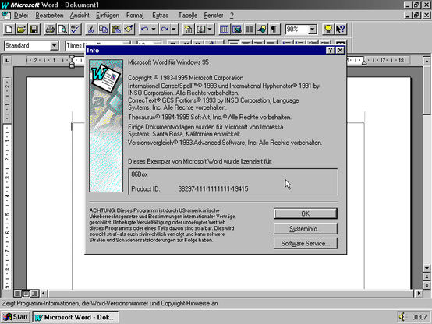Open the Fenster menu
This screenshot has width=432, height=324.
coord(214,16)
